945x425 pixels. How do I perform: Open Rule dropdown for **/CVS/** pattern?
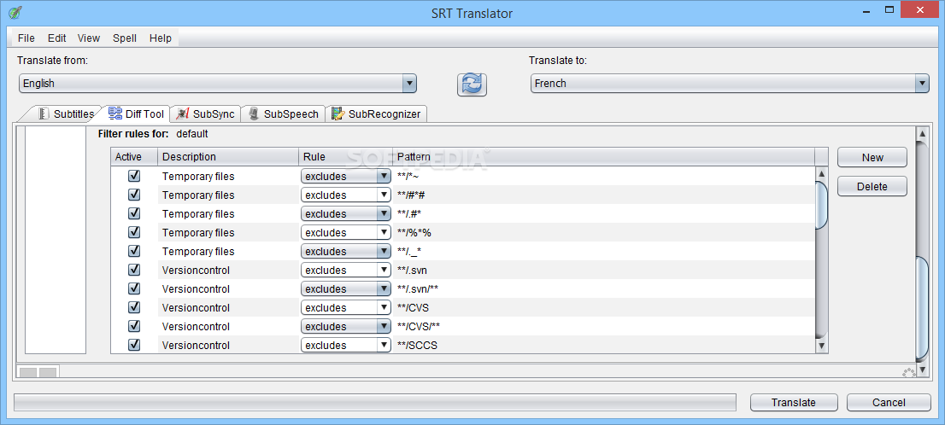tap(346, 326)
